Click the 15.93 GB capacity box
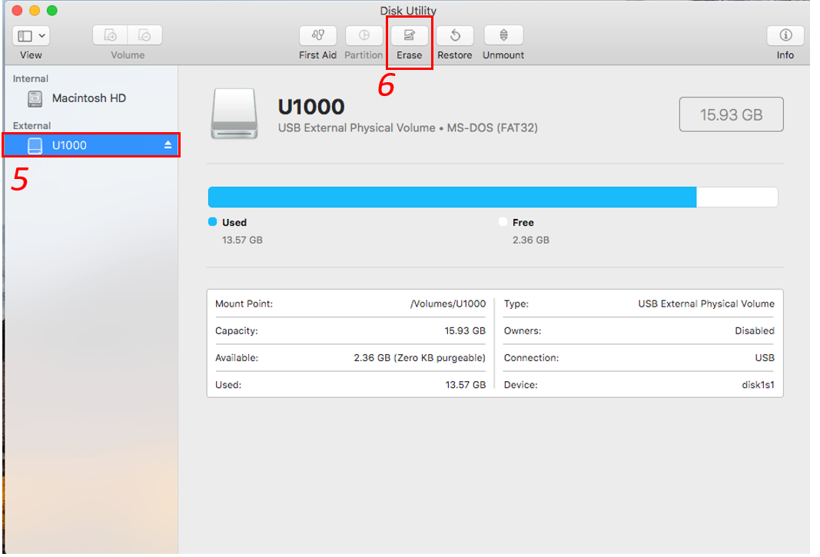This screenshot has width=820, height=557. click(x=731, y=114)
